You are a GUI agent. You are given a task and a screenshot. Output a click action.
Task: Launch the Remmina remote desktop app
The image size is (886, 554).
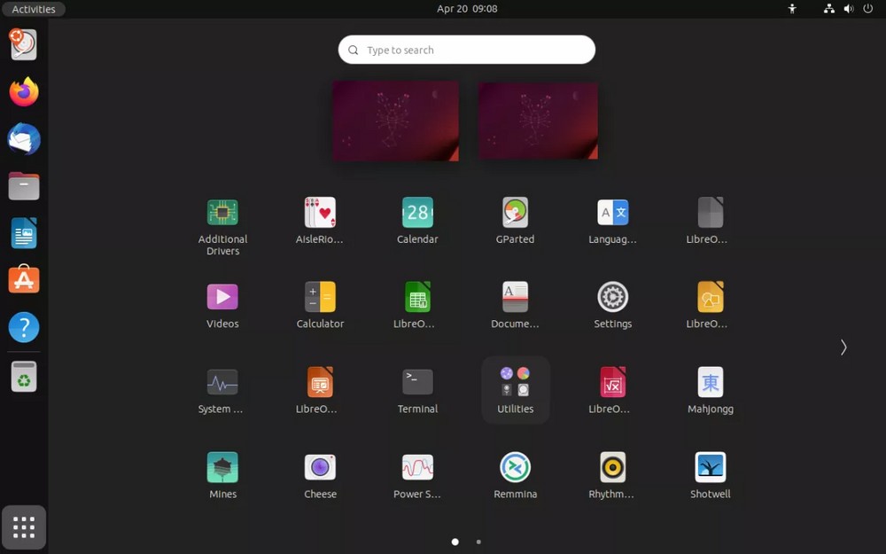tap(515, 468)
